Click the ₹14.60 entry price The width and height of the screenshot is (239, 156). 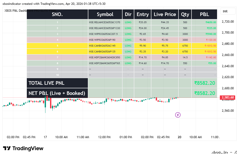pyautogui.click(x=143, y=63)
